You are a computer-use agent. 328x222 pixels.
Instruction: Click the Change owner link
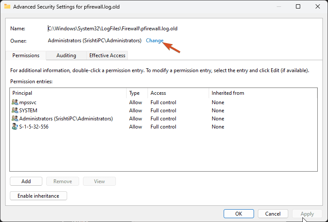(x=154, y=41)
